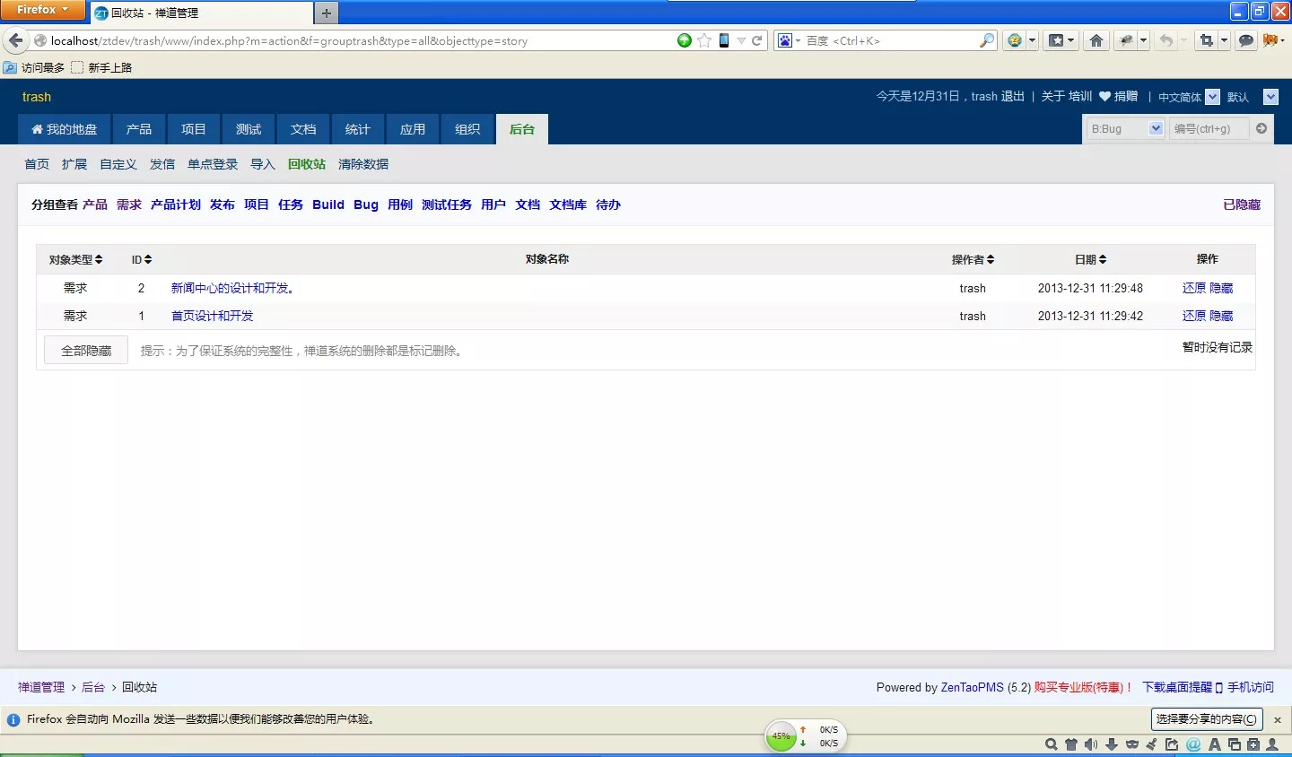Viewport: 1292px width, 757px height.
Task: Bookmark this page with the star icon
Action: 704,40
